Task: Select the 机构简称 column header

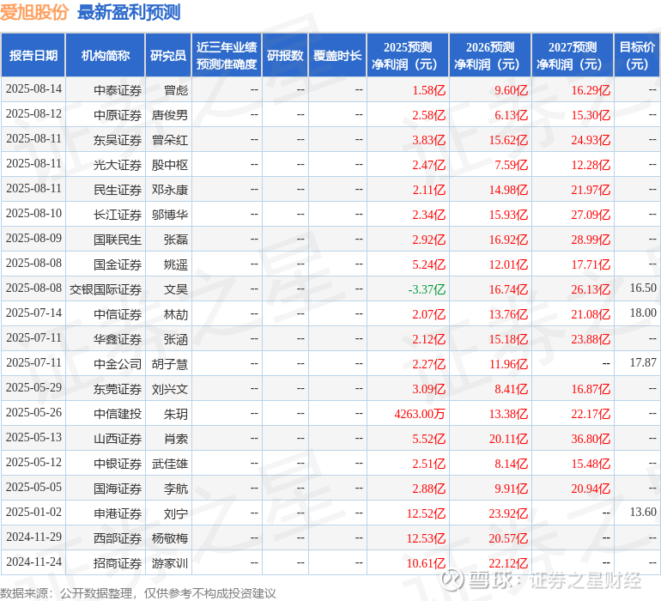Action: coord(106,55)
